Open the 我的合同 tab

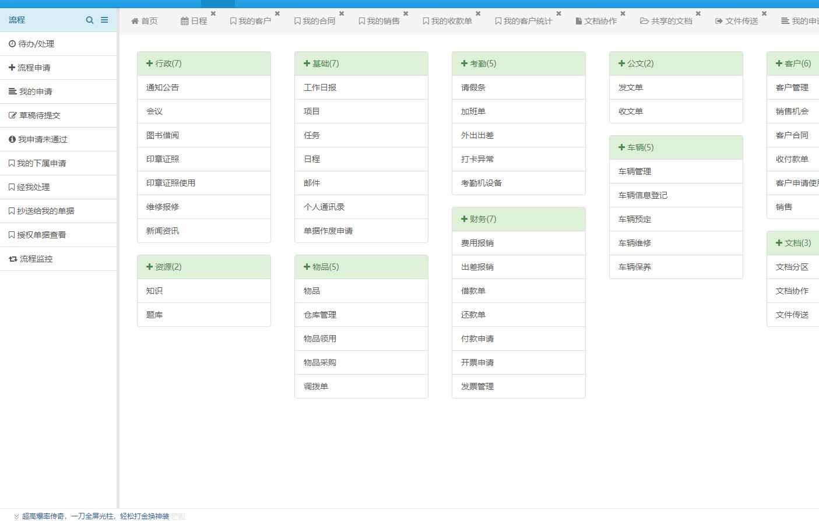(315, 21)
